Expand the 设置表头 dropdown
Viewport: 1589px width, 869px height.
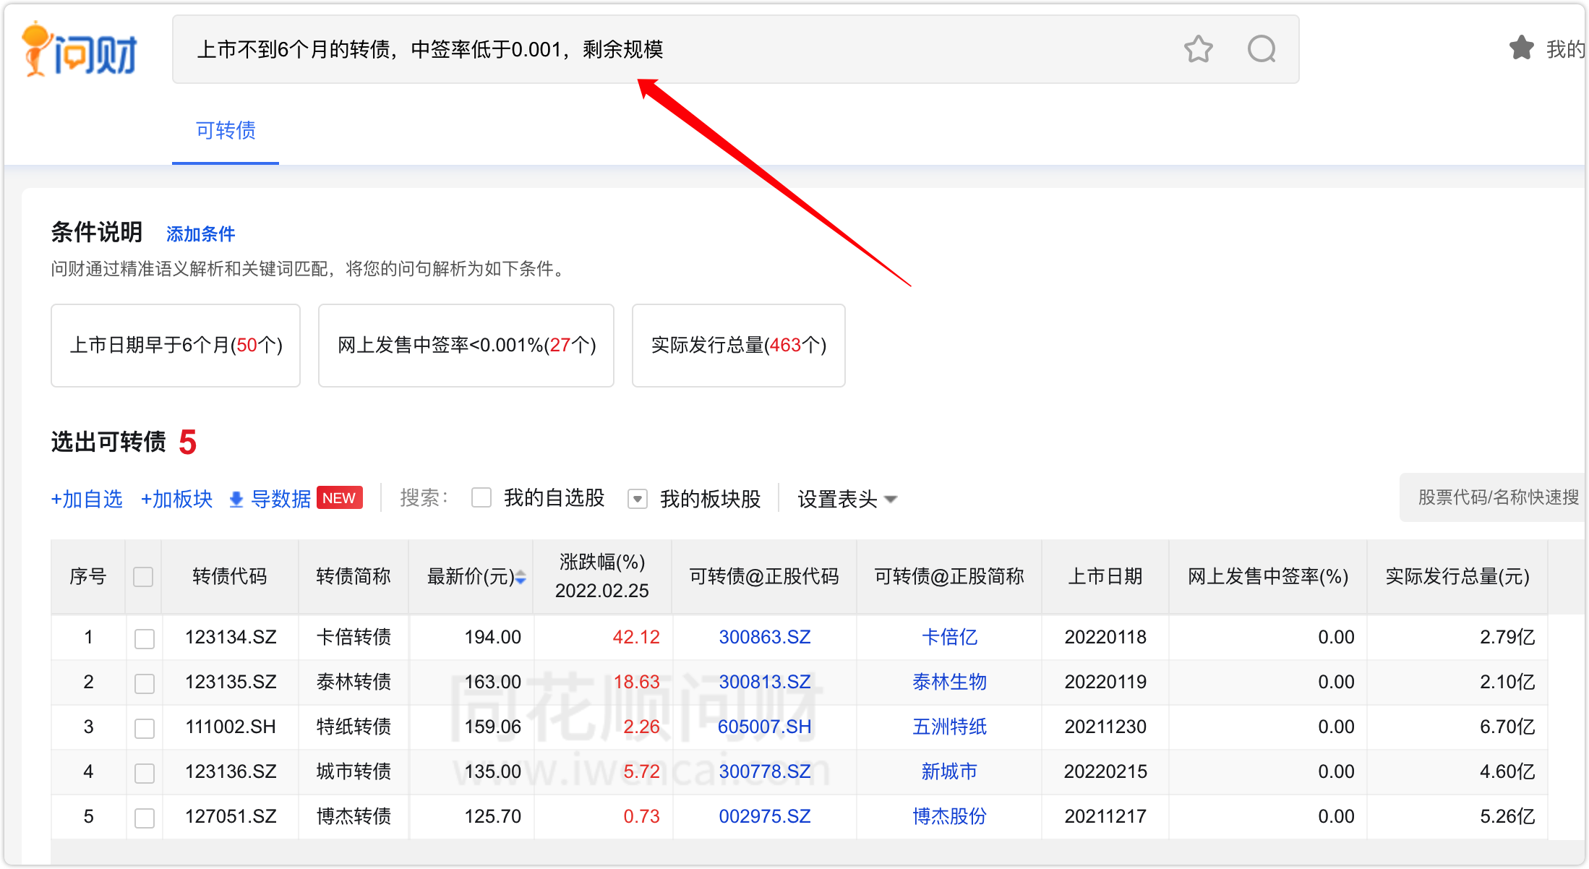click(x=847, y=499)
